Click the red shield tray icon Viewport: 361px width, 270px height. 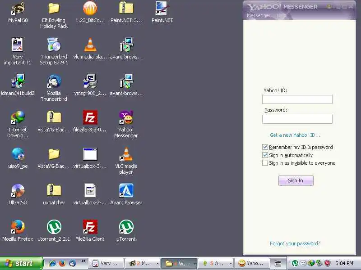[x=328, y=263]
